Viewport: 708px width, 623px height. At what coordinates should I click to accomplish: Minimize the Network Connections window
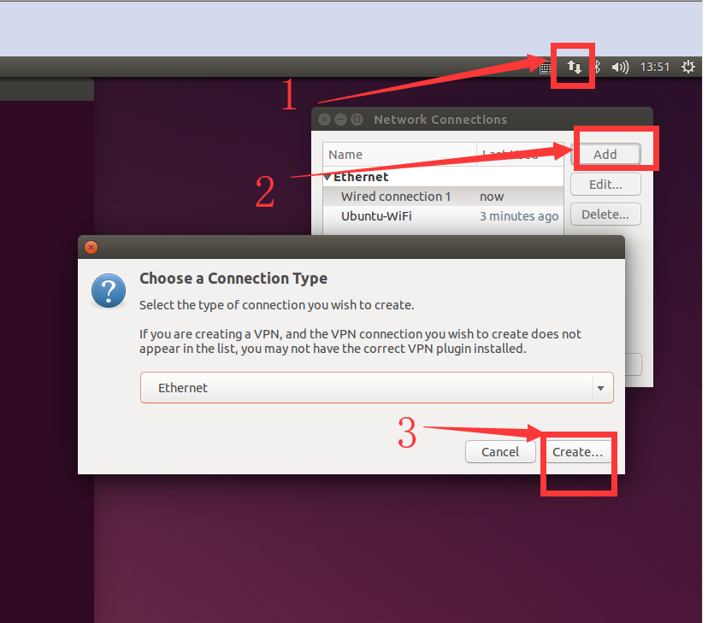tap(340, 120)
